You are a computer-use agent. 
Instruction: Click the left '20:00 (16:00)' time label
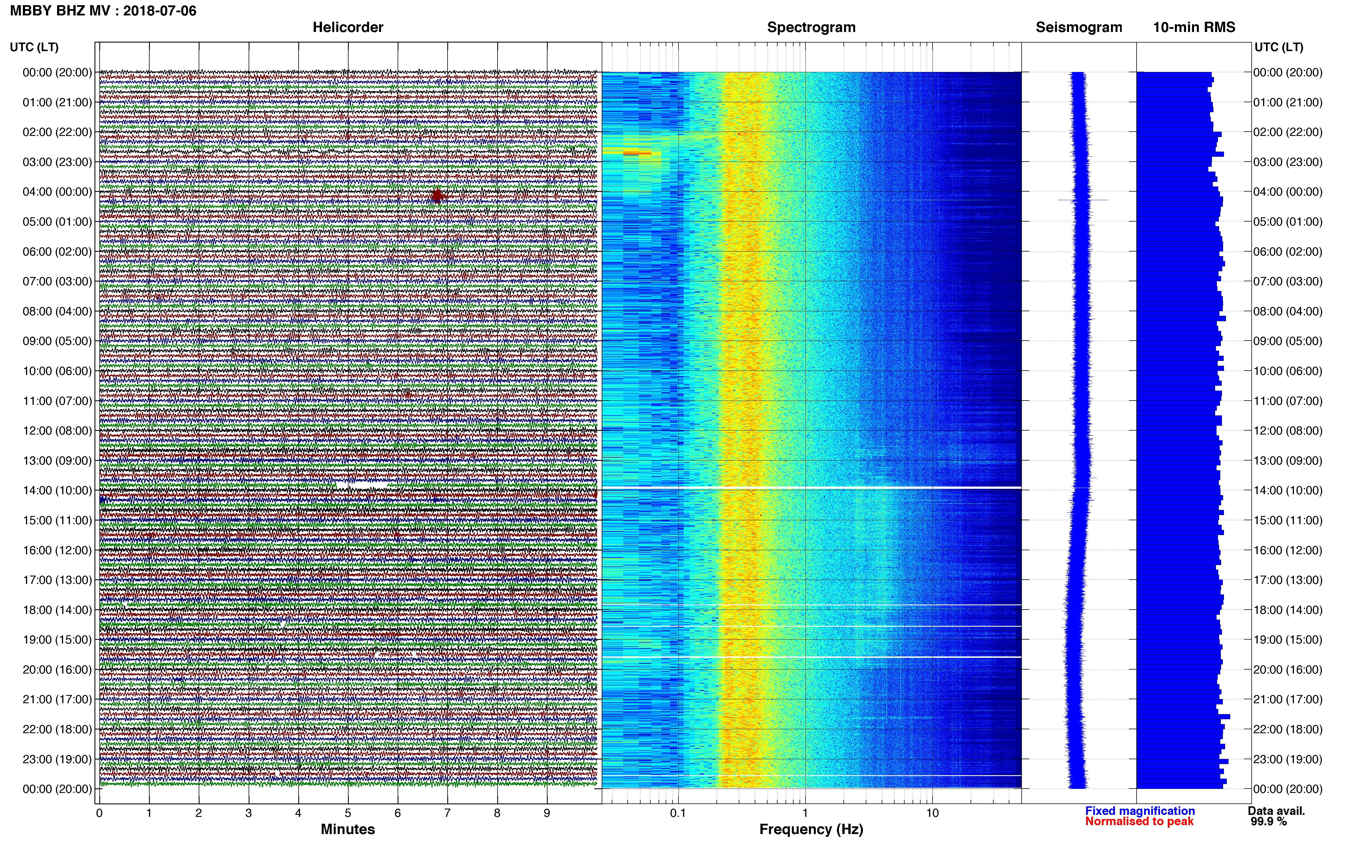57,670
